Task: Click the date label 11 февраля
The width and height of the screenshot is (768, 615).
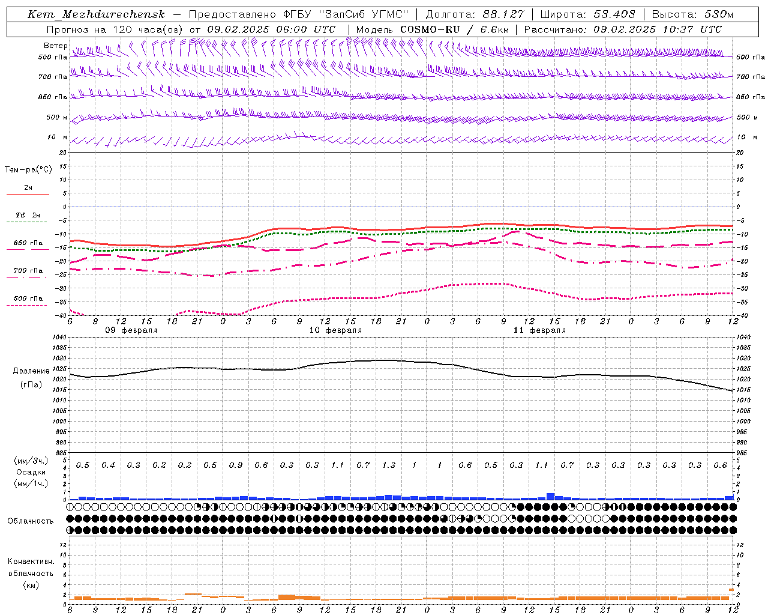Action: click(x=539, y=330)
